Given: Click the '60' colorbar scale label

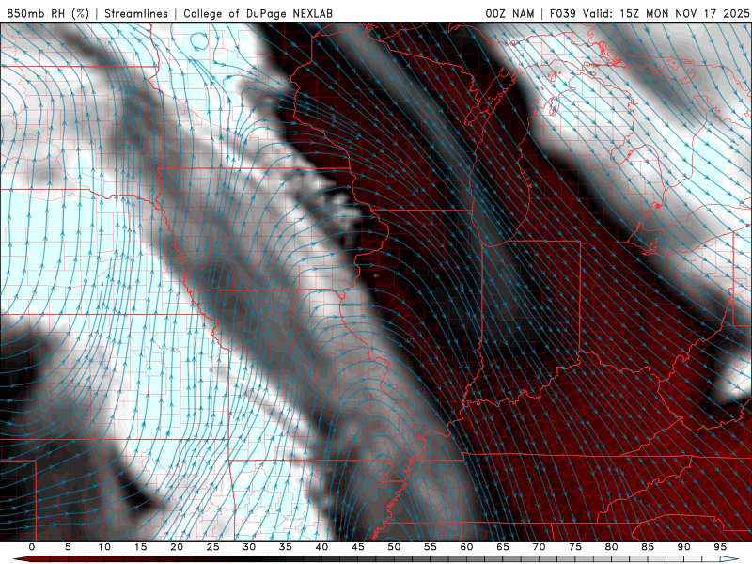Looking at the screenshot, I should pyautogui.click(x=466, y=547).
